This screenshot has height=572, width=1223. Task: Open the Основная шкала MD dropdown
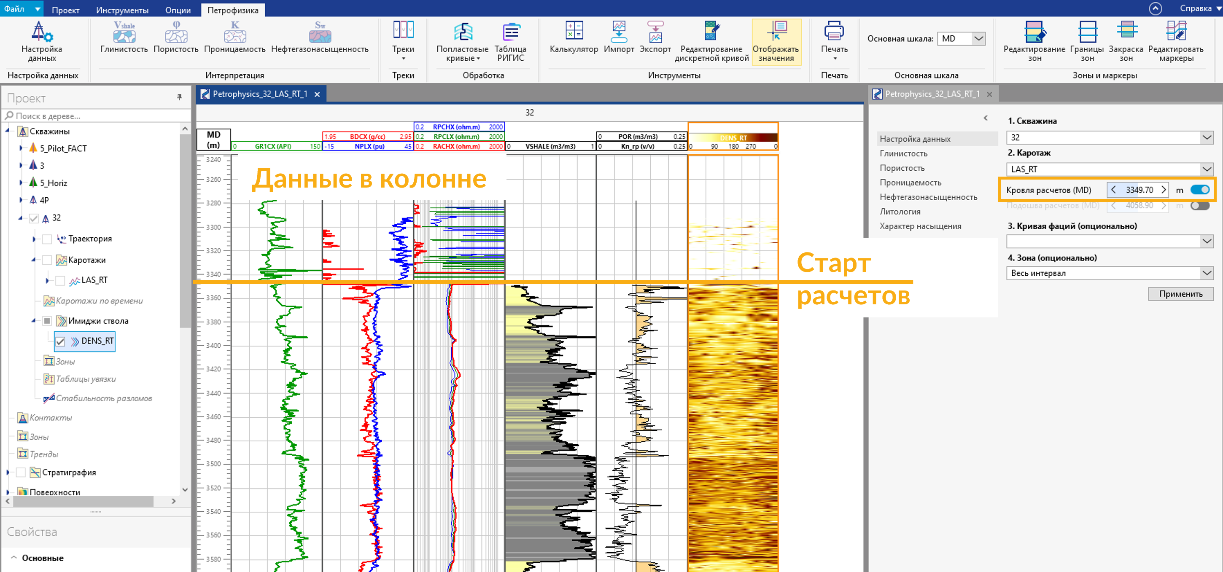[x=962, y=38]
